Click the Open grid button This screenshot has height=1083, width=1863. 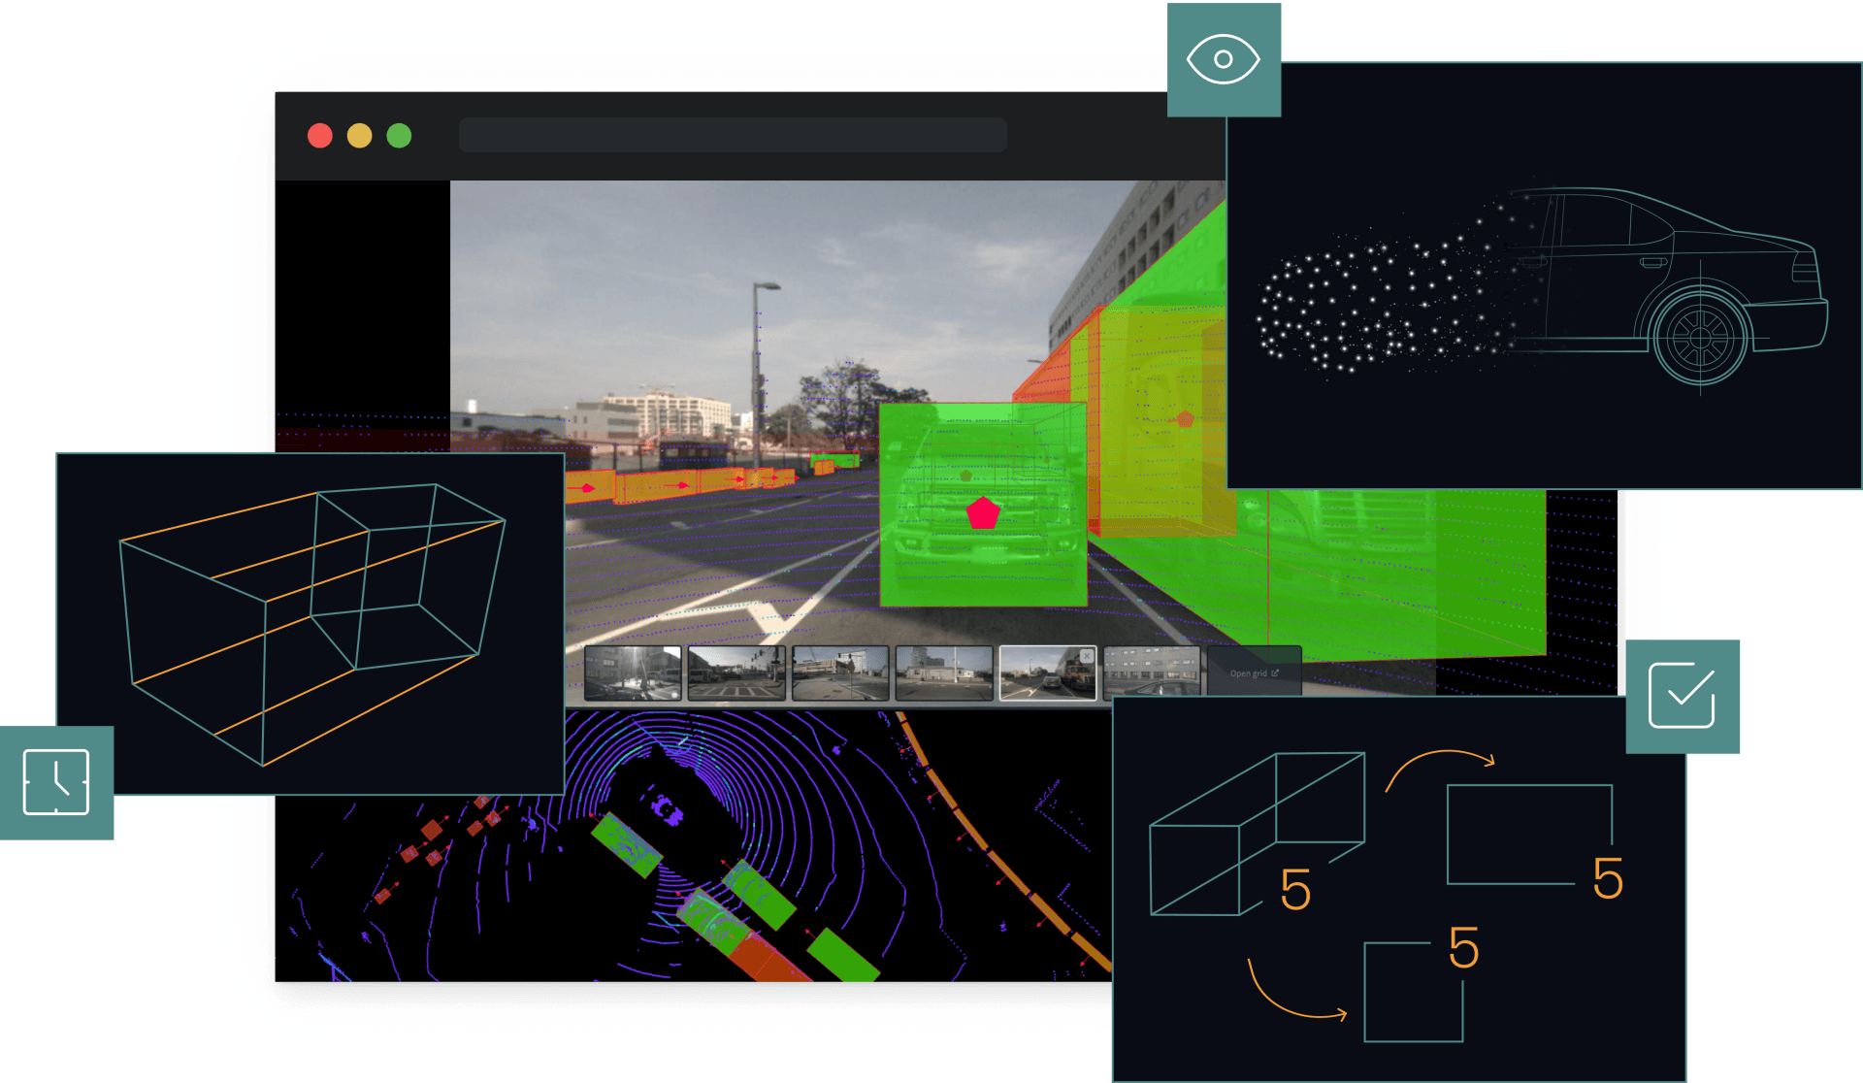(x=1254, y=673)
